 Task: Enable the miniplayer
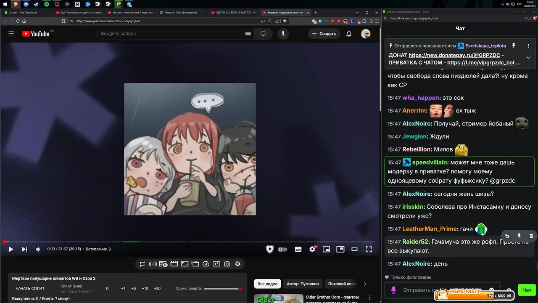pos(326,249)
